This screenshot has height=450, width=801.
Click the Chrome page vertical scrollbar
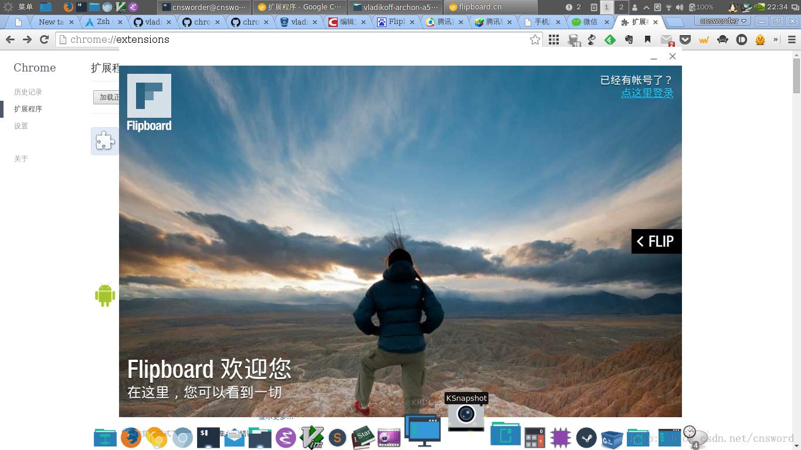pyautogui.click(x=796, y=76)
